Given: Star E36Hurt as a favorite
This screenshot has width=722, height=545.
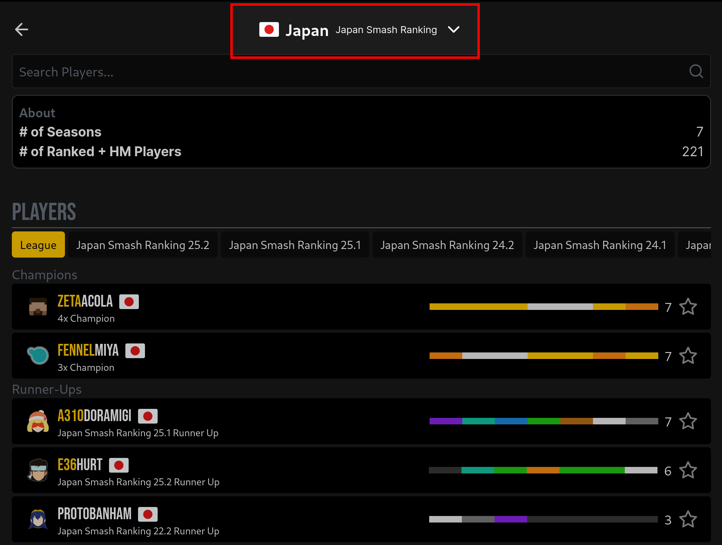Looking at the screenshot, I should (x=688, y=470).
